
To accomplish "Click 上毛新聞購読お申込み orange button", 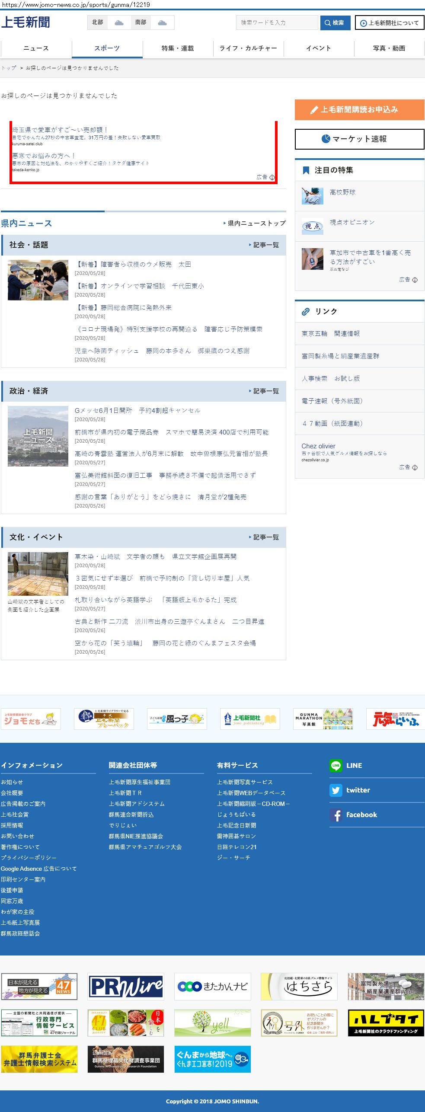I will click(x=359, y=110).
